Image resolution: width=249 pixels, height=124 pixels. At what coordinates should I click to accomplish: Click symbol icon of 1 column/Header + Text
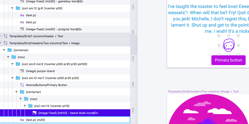(5, 36)
